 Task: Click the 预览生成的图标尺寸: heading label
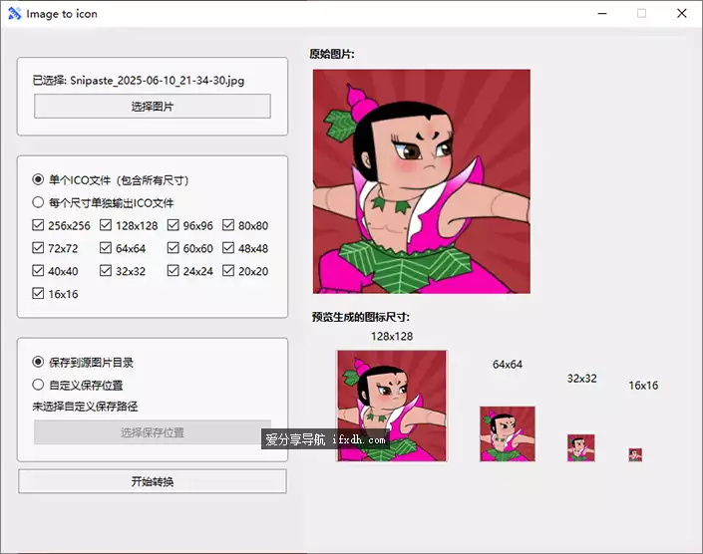(x=360, y=317)
